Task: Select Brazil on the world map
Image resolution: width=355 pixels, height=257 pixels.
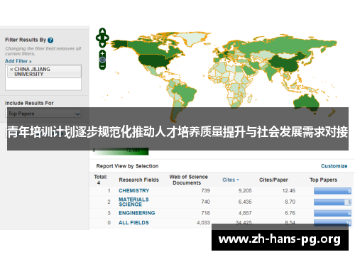Action: click(x=187, y=92)
